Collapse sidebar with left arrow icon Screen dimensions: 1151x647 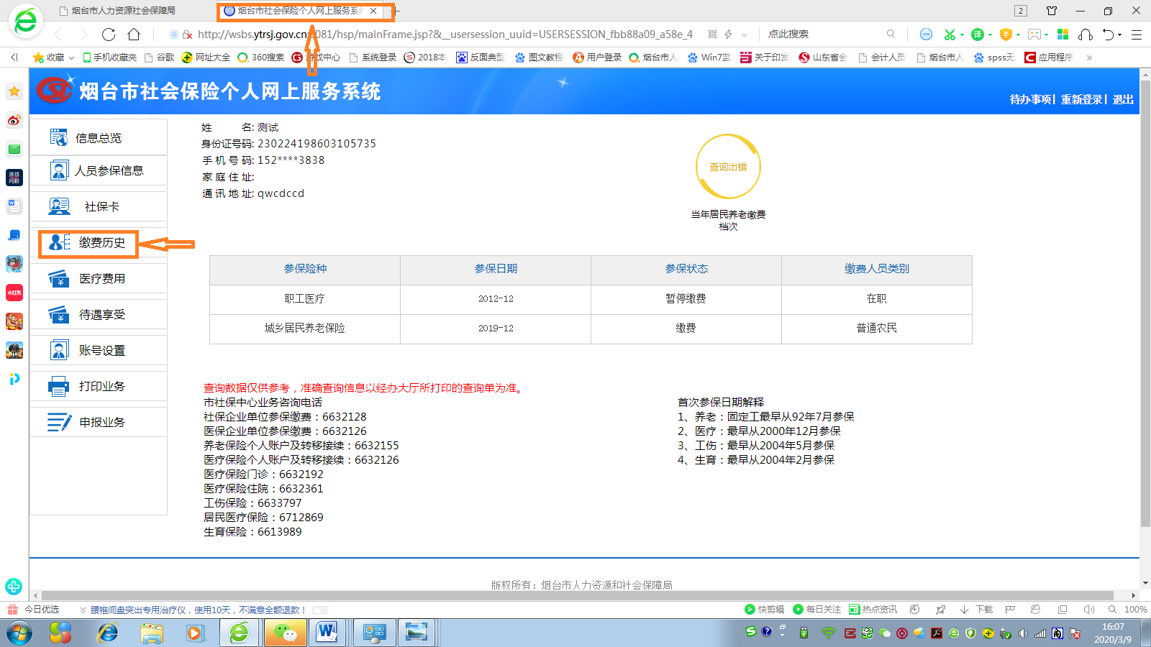click(14, 57)
